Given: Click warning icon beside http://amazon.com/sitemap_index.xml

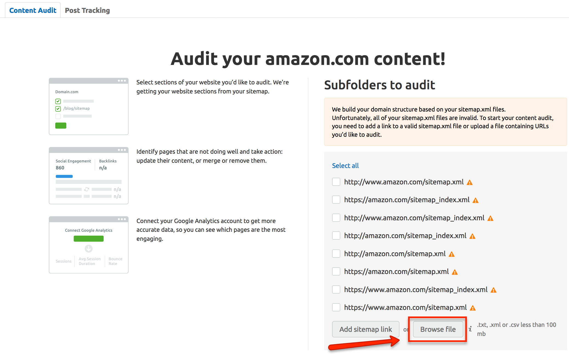Looking at the screenshot, I should click(x=472, y=236).
